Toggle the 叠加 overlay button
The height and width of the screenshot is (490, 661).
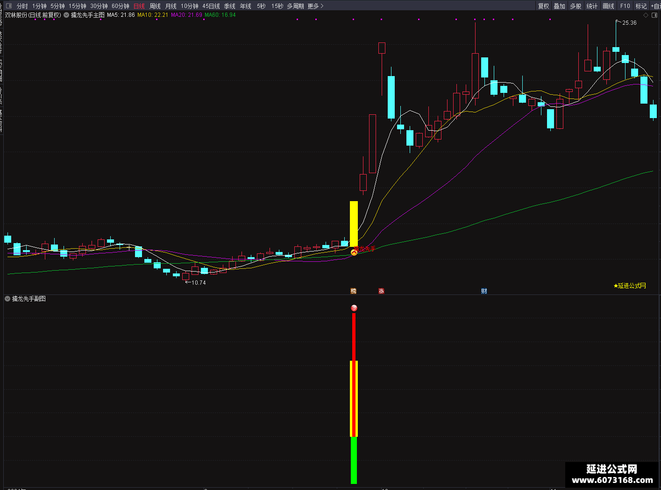pos(559,6)
